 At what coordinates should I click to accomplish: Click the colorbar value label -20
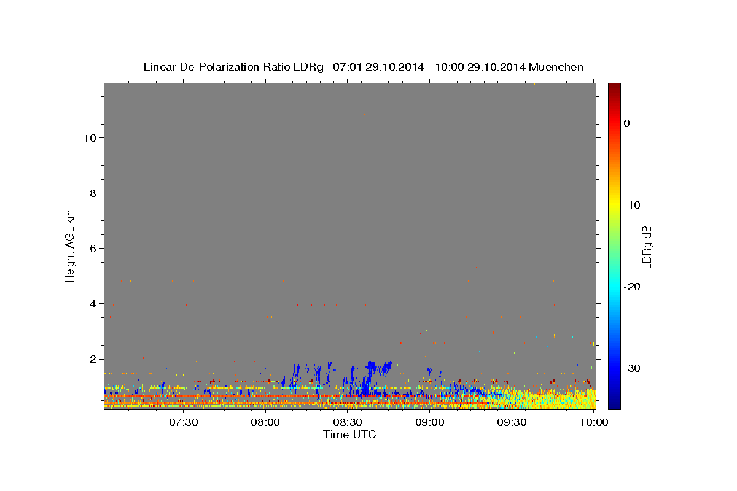pos(632,287)
